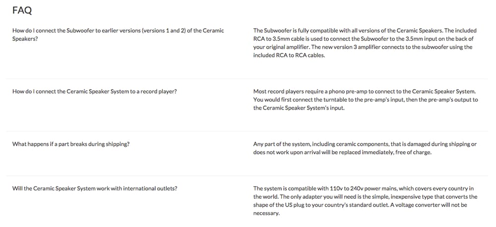Viewport: 496px width, 227px height.
Task: Click the FAQ heading
Action: [22, 10]
